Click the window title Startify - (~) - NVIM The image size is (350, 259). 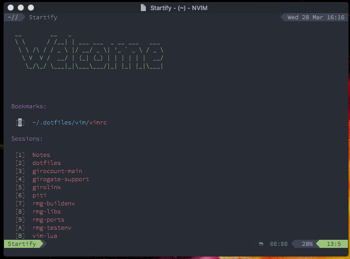point(179,8)
